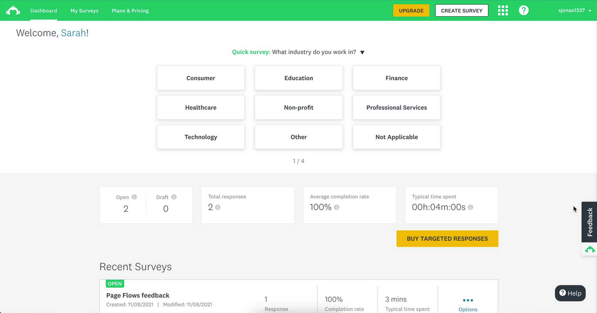The height and width of the screenshot is (313, 597).
Task: Click info icon next to Open count
Action: pos(134,197)
